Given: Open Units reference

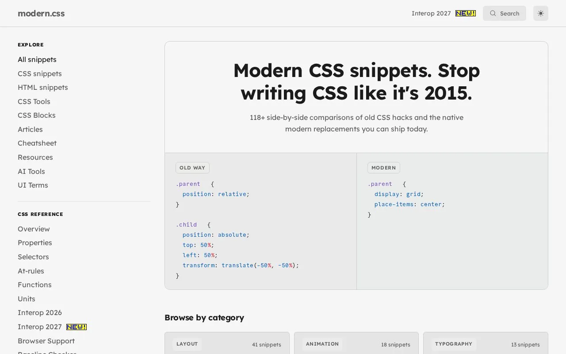Looking at the screenshot, I should 27,299.
